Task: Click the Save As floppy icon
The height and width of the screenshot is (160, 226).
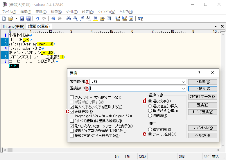Action: pyautogui.click(x=28, y=19)
